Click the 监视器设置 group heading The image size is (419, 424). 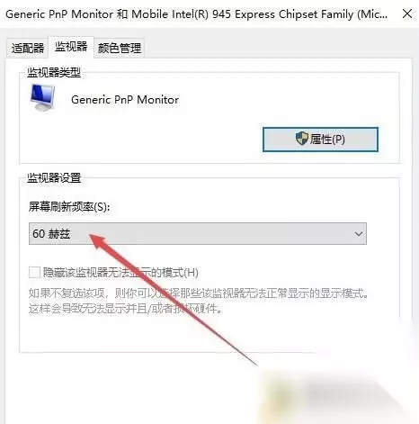click(x=54, y=177)
